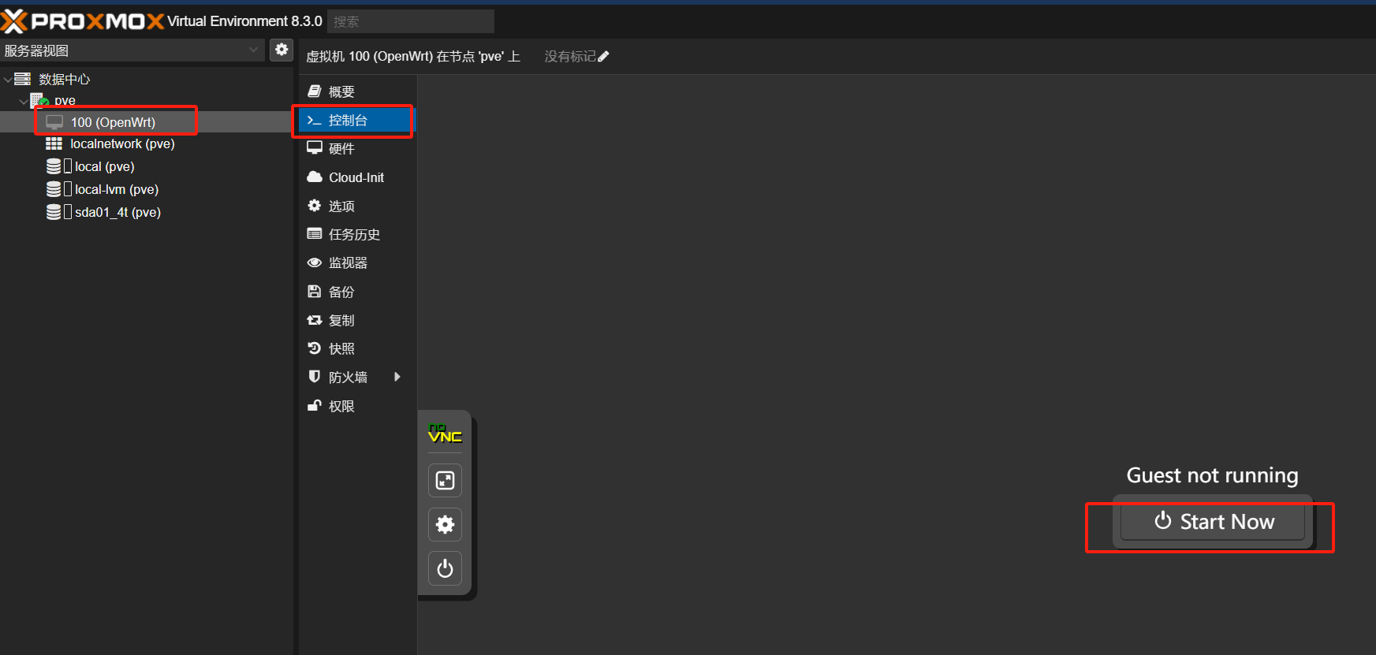Open noVNC settings gear

(445, 524)
